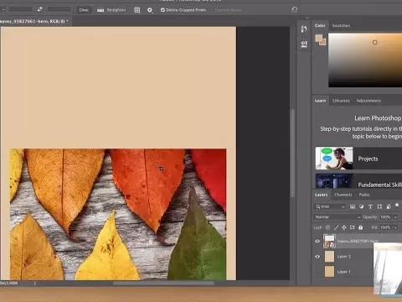
Task: Lock image pixels brush icon
Action: (336, 227)
